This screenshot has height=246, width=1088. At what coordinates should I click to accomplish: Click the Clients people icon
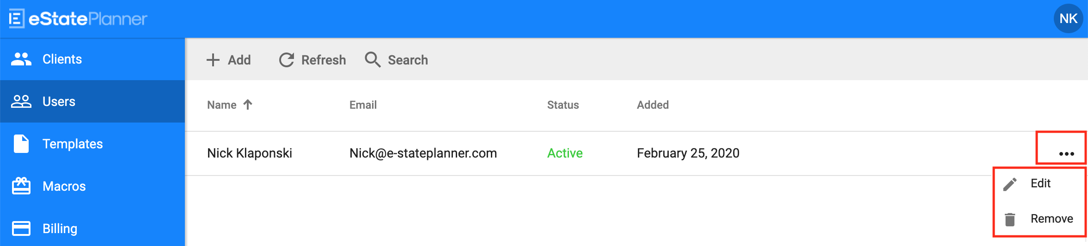pyautogui.click(x=21, y=59)
